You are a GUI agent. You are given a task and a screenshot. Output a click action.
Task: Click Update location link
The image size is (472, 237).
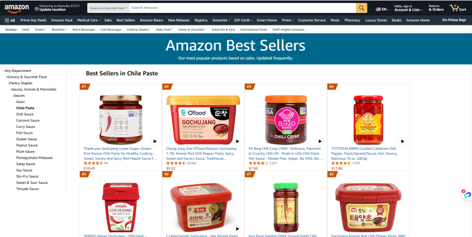coord(53,9)
